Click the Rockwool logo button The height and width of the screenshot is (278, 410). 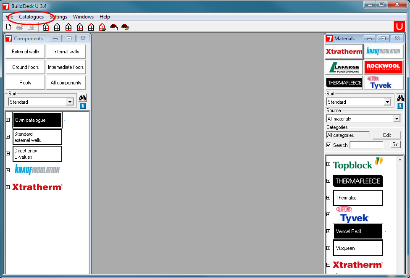tap(384, 67)
